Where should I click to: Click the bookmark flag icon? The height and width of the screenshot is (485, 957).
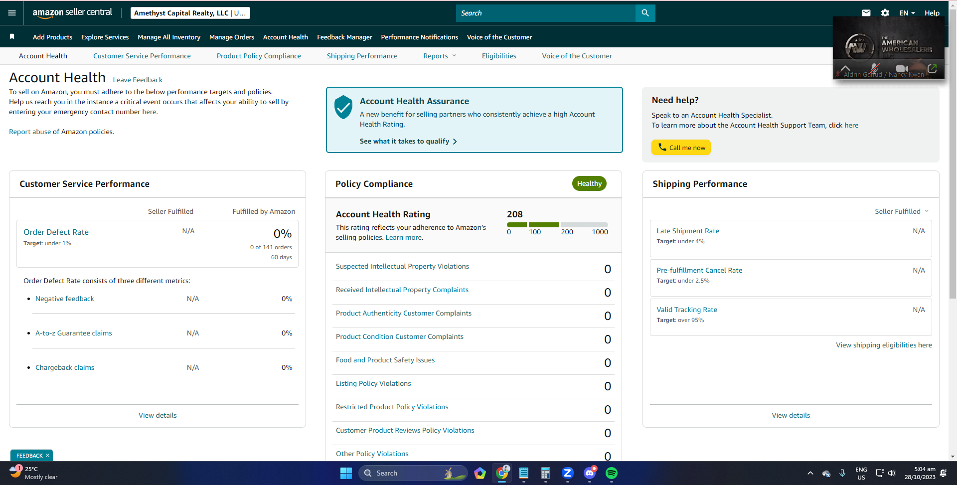pos(12,36)
